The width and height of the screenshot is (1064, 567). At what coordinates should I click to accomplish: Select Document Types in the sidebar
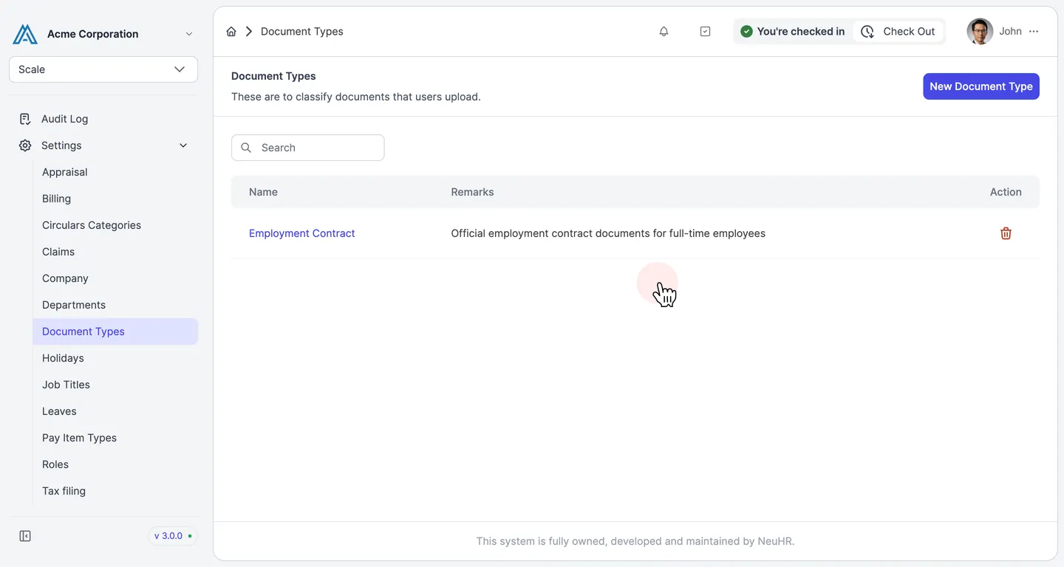click(115, 331)
